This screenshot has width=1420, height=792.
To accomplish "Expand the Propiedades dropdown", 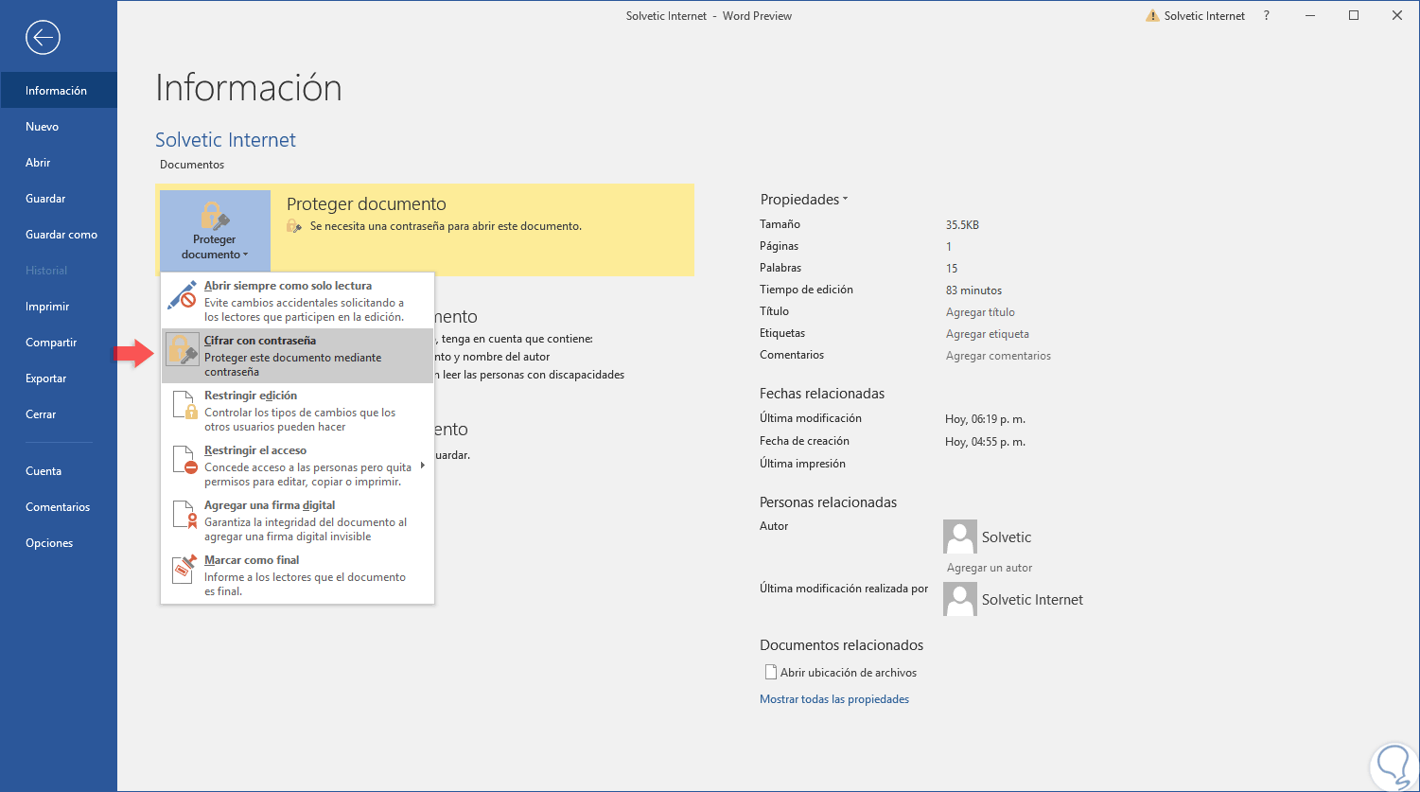I will point(804,200).
